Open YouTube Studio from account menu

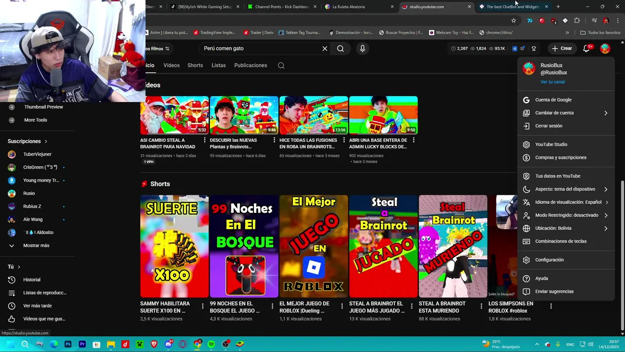coord(566,145)
